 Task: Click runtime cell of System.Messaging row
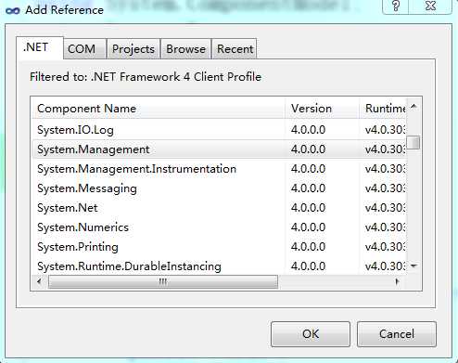click(x=385, y=188)
